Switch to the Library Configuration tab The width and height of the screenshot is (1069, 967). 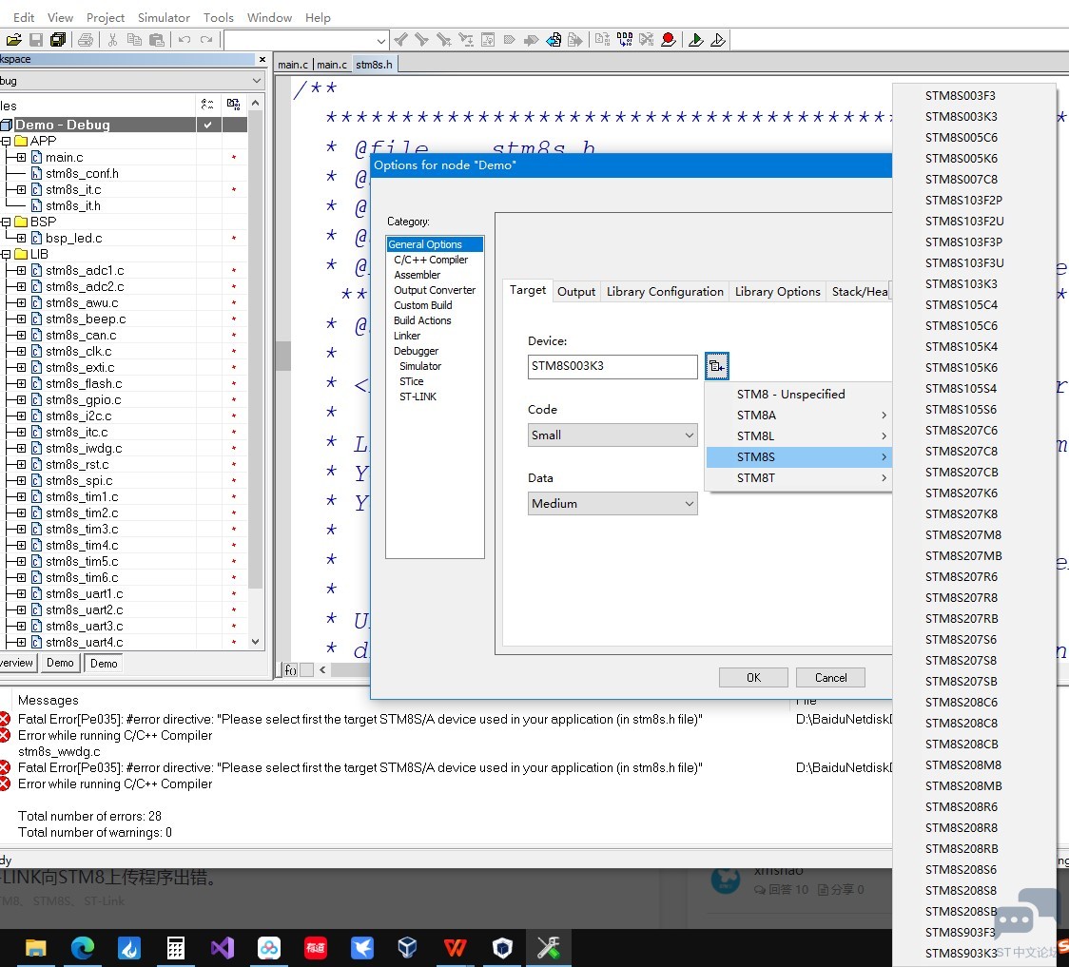click(665, 292)
